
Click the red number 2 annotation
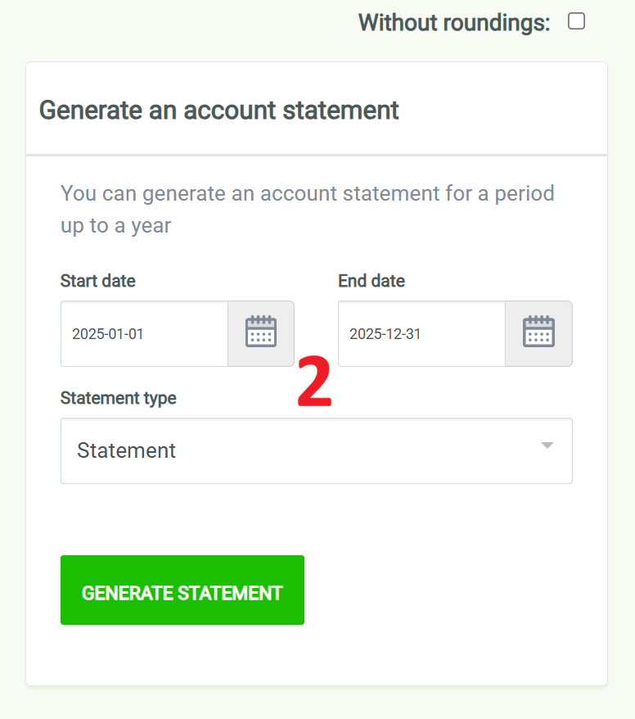(x=314, y=383)
